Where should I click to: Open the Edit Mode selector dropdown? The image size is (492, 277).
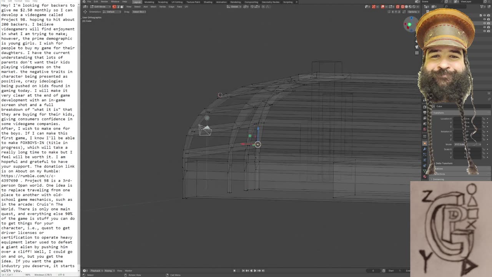100,7
